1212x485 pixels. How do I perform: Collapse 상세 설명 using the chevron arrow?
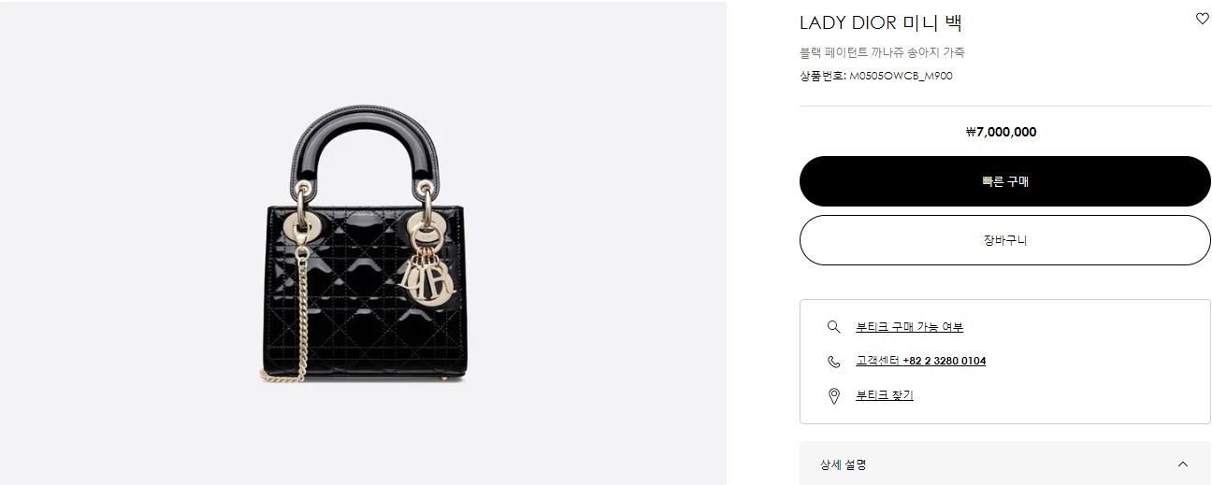pos(1183,464)
